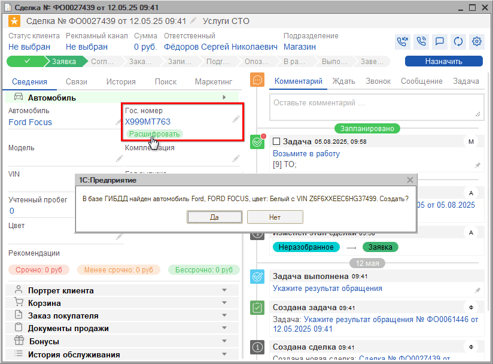
Task: Click the outgoing call phone icon
Action: coord(421,42)
